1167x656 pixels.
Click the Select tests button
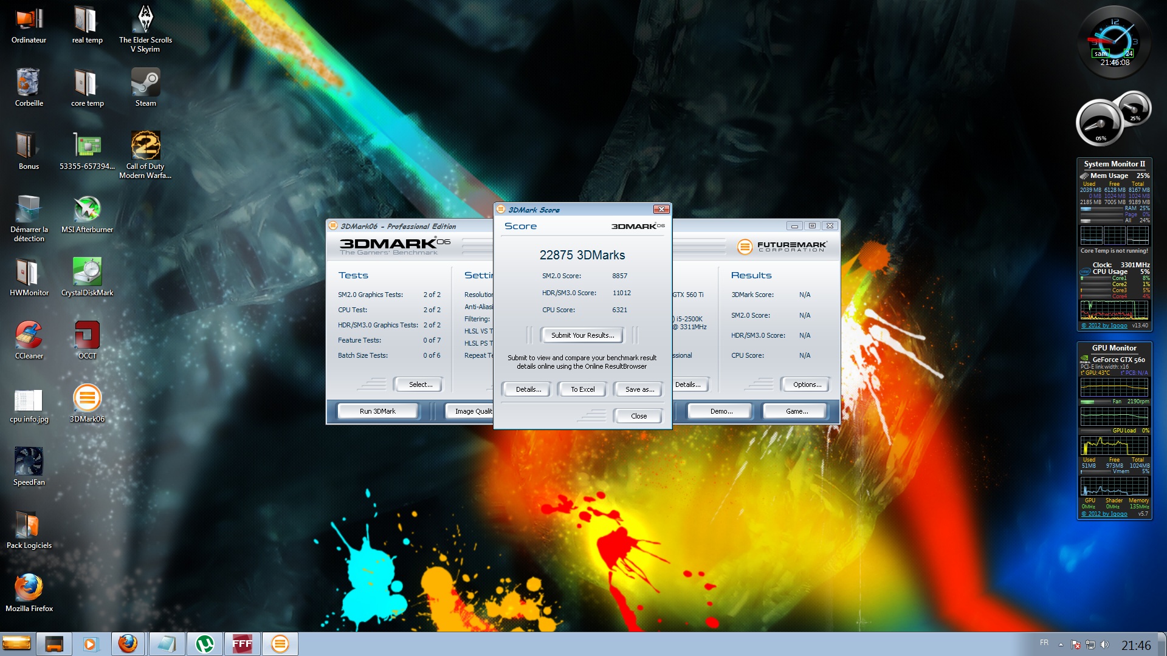click(x=420, y=384)
